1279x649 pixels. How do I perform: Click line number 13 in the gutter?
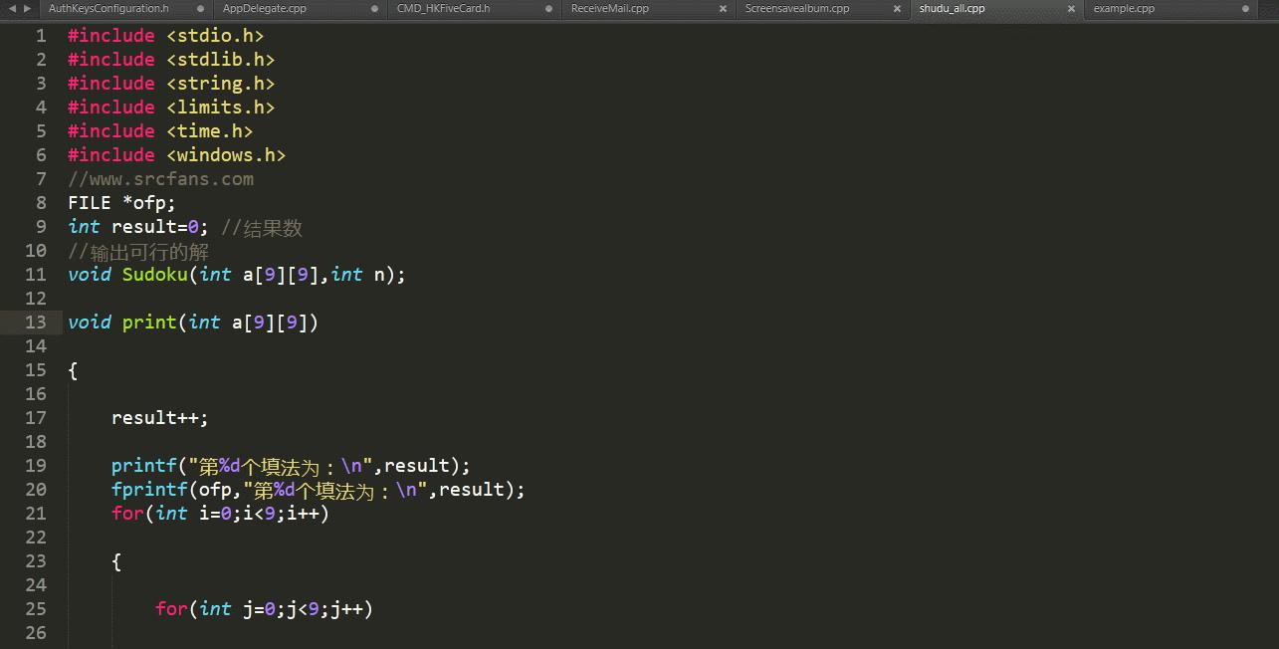coord(36,322)
